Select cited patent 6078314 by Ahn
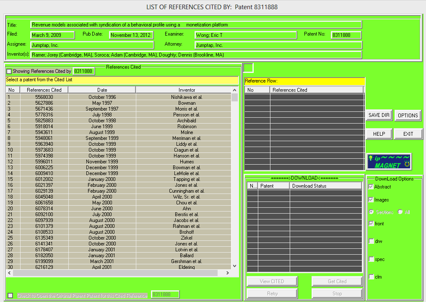Viewport: 426px width, 302px height. (x=119, y=209)
